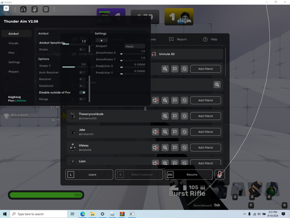
Task: Click the camera icon in the top bar
Action: 46,9
